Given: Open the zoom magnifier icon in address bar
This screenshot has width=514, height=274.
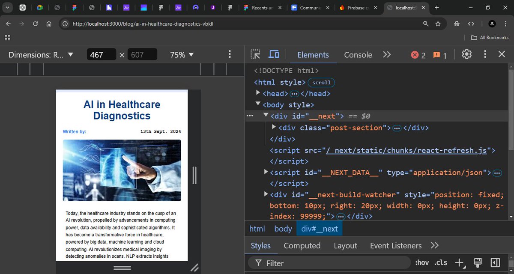Looking at the screenshot, I should (x=425, y=24).
